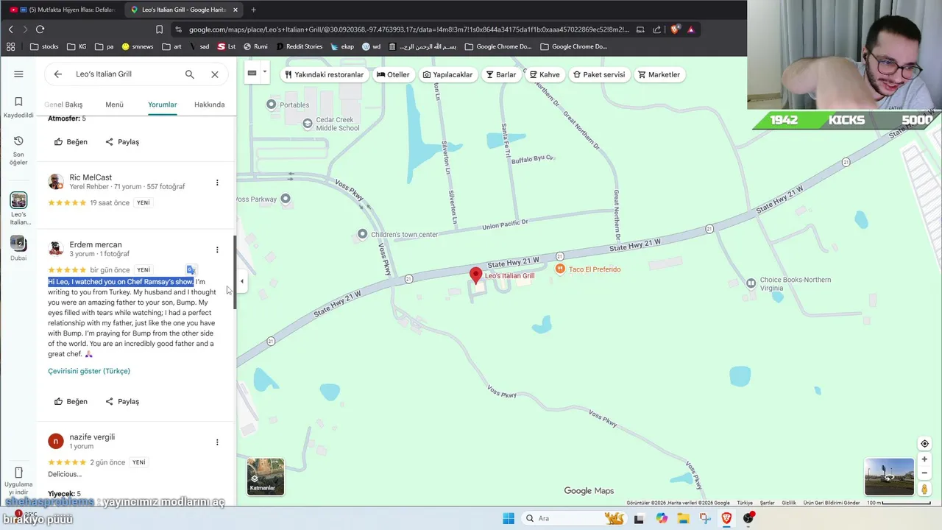Screen dimensions: 942x530
Task: Click Ric MelCast profile avatar
Action: pyautogui.click(x=56, y=182)
